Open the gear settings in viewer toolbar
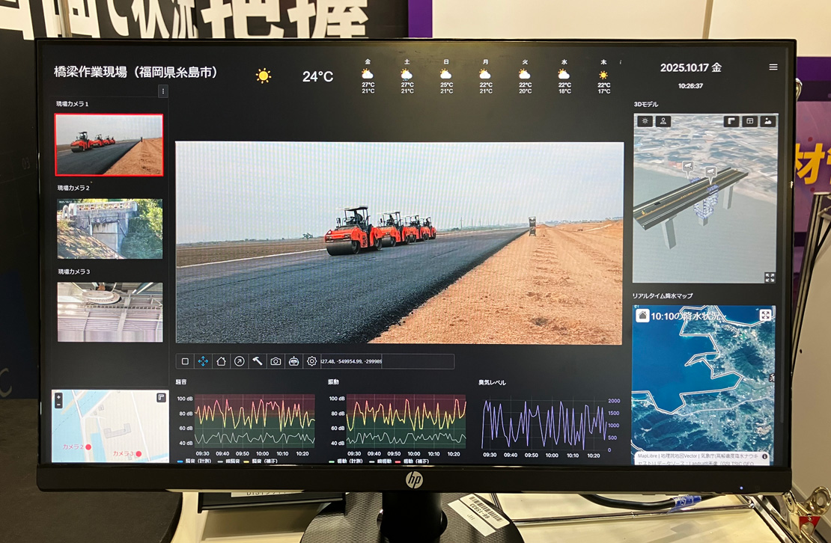This screenshot has height=543, width=831. 311,361
